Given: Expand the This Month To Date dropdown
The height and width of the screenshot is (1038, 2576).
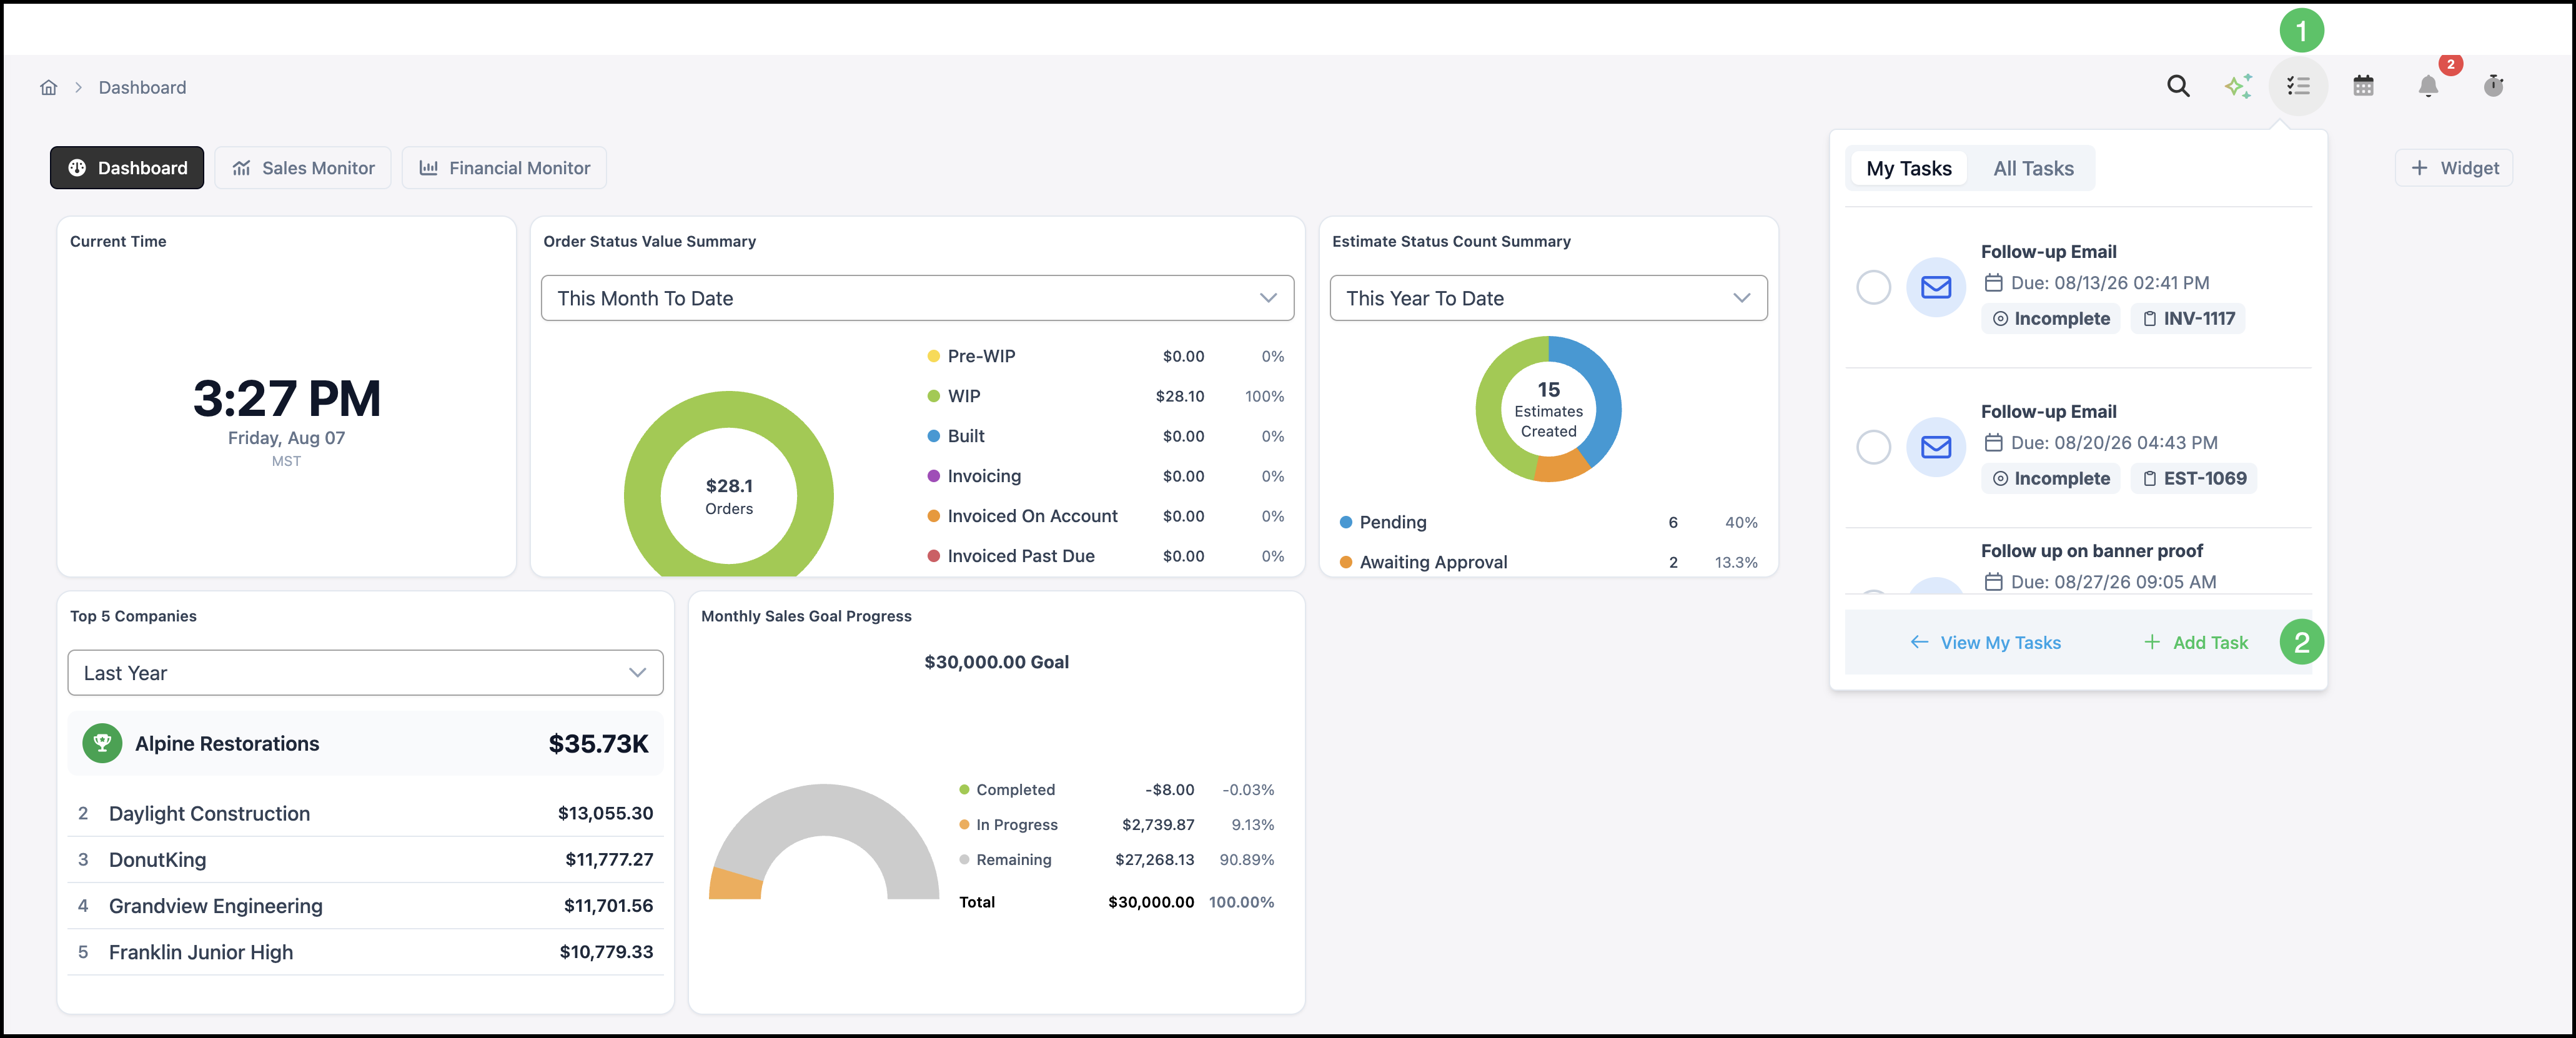Looking at the screenshot, I should [x=917, y=298].
